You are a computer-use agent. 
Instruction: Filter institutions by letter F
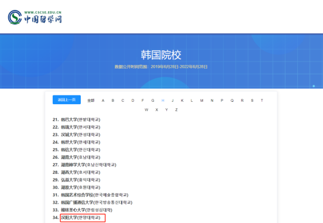(143, 101)
